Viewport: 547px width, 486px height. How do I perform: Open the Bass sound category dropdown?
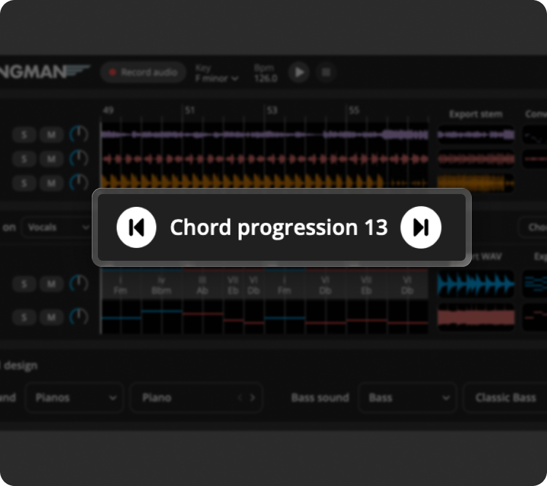click(x=407, y=398)
